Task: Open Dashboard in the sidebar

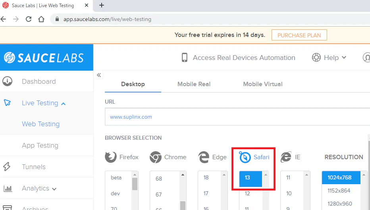Action: click(39, 82)
